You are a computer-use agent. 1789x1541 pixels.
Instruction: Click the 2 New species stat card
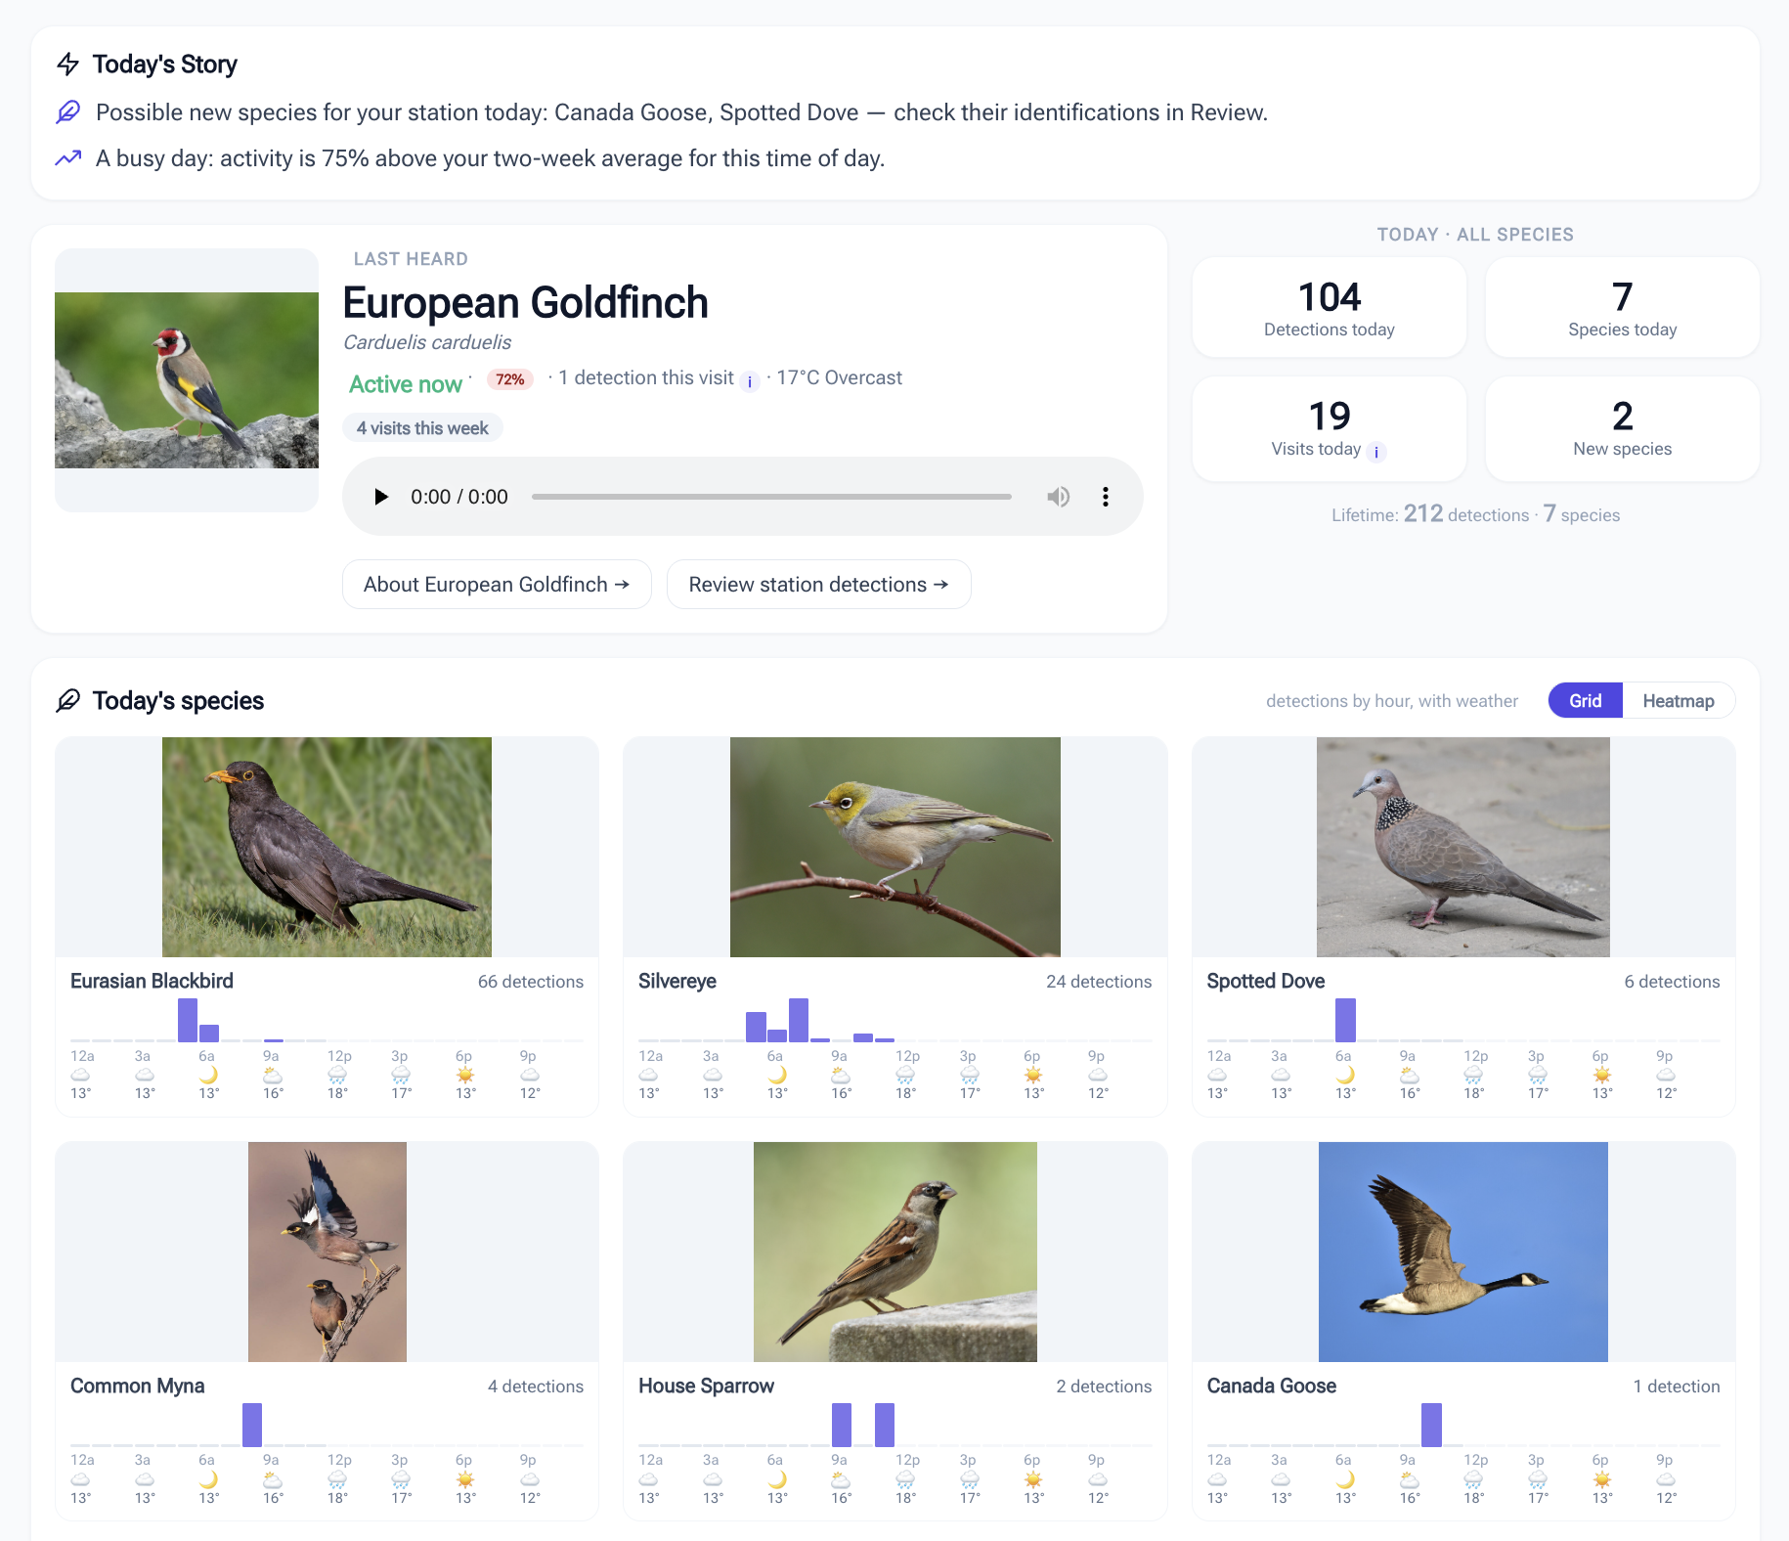(x=1622, y=428)
